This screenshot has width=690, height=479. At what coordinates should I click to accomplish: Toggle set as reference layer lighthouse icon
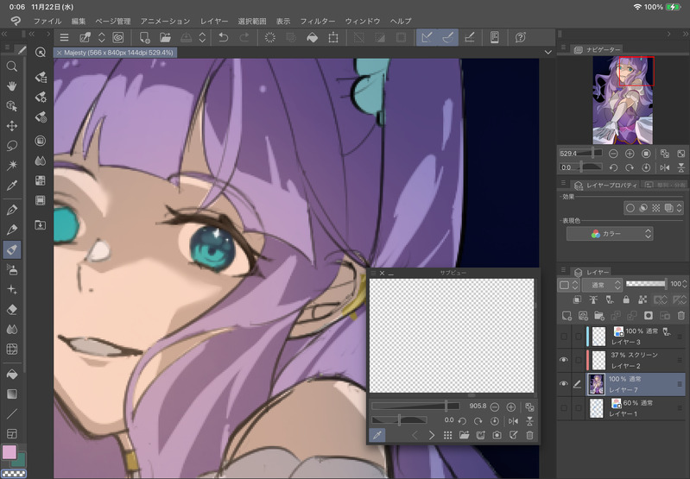[x=593, y=299]
